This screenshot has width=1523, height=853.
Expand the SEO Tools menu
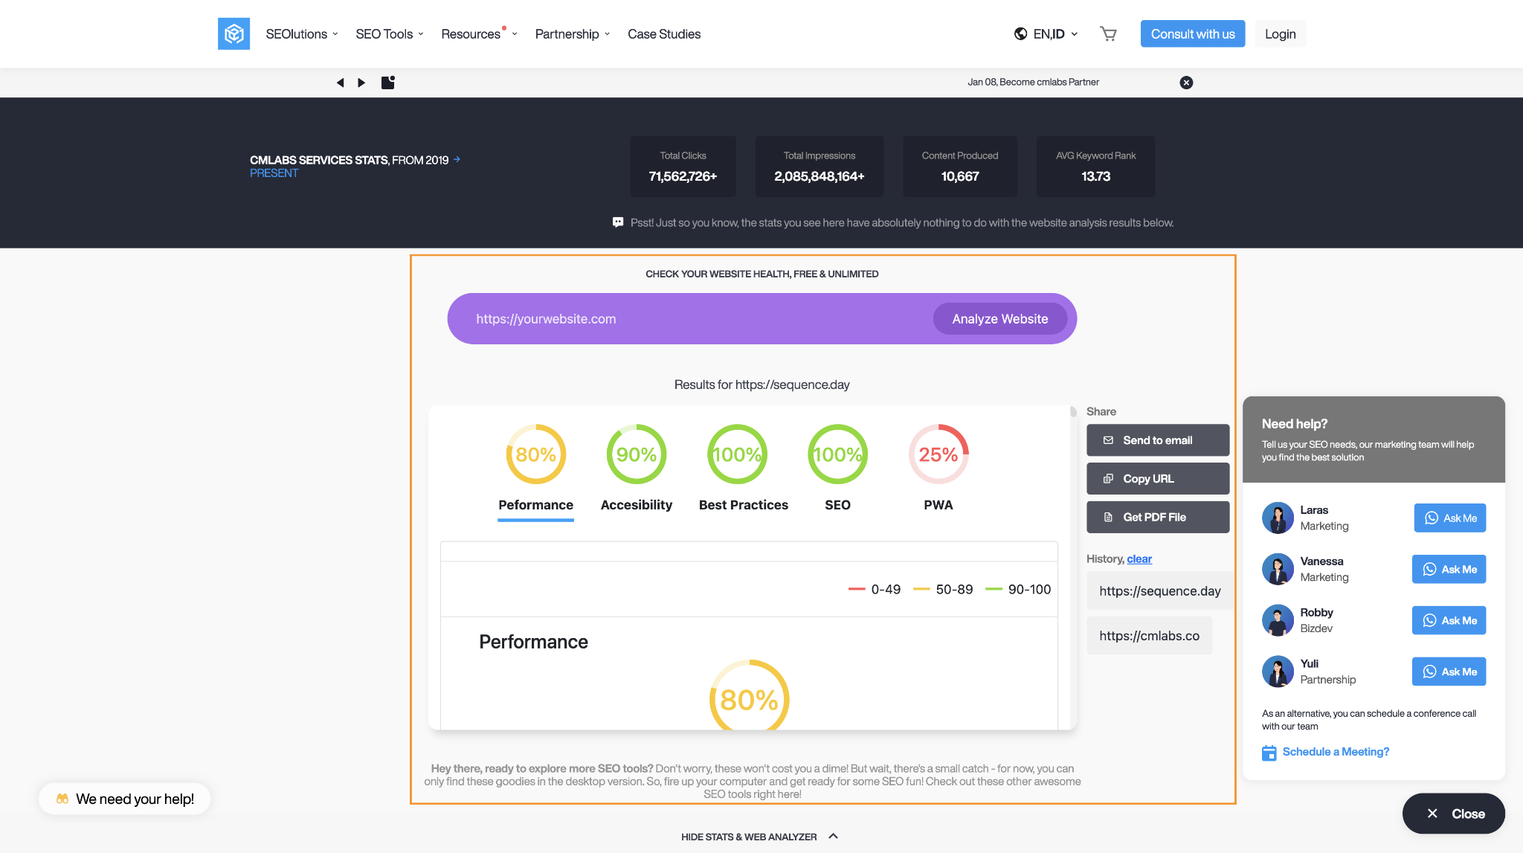click(390, 34)
